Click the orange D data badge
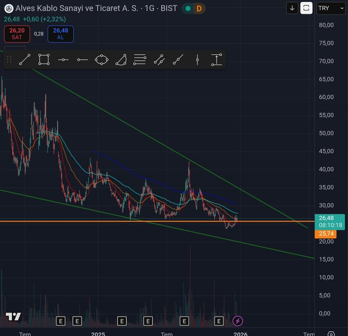 point(199,9)
